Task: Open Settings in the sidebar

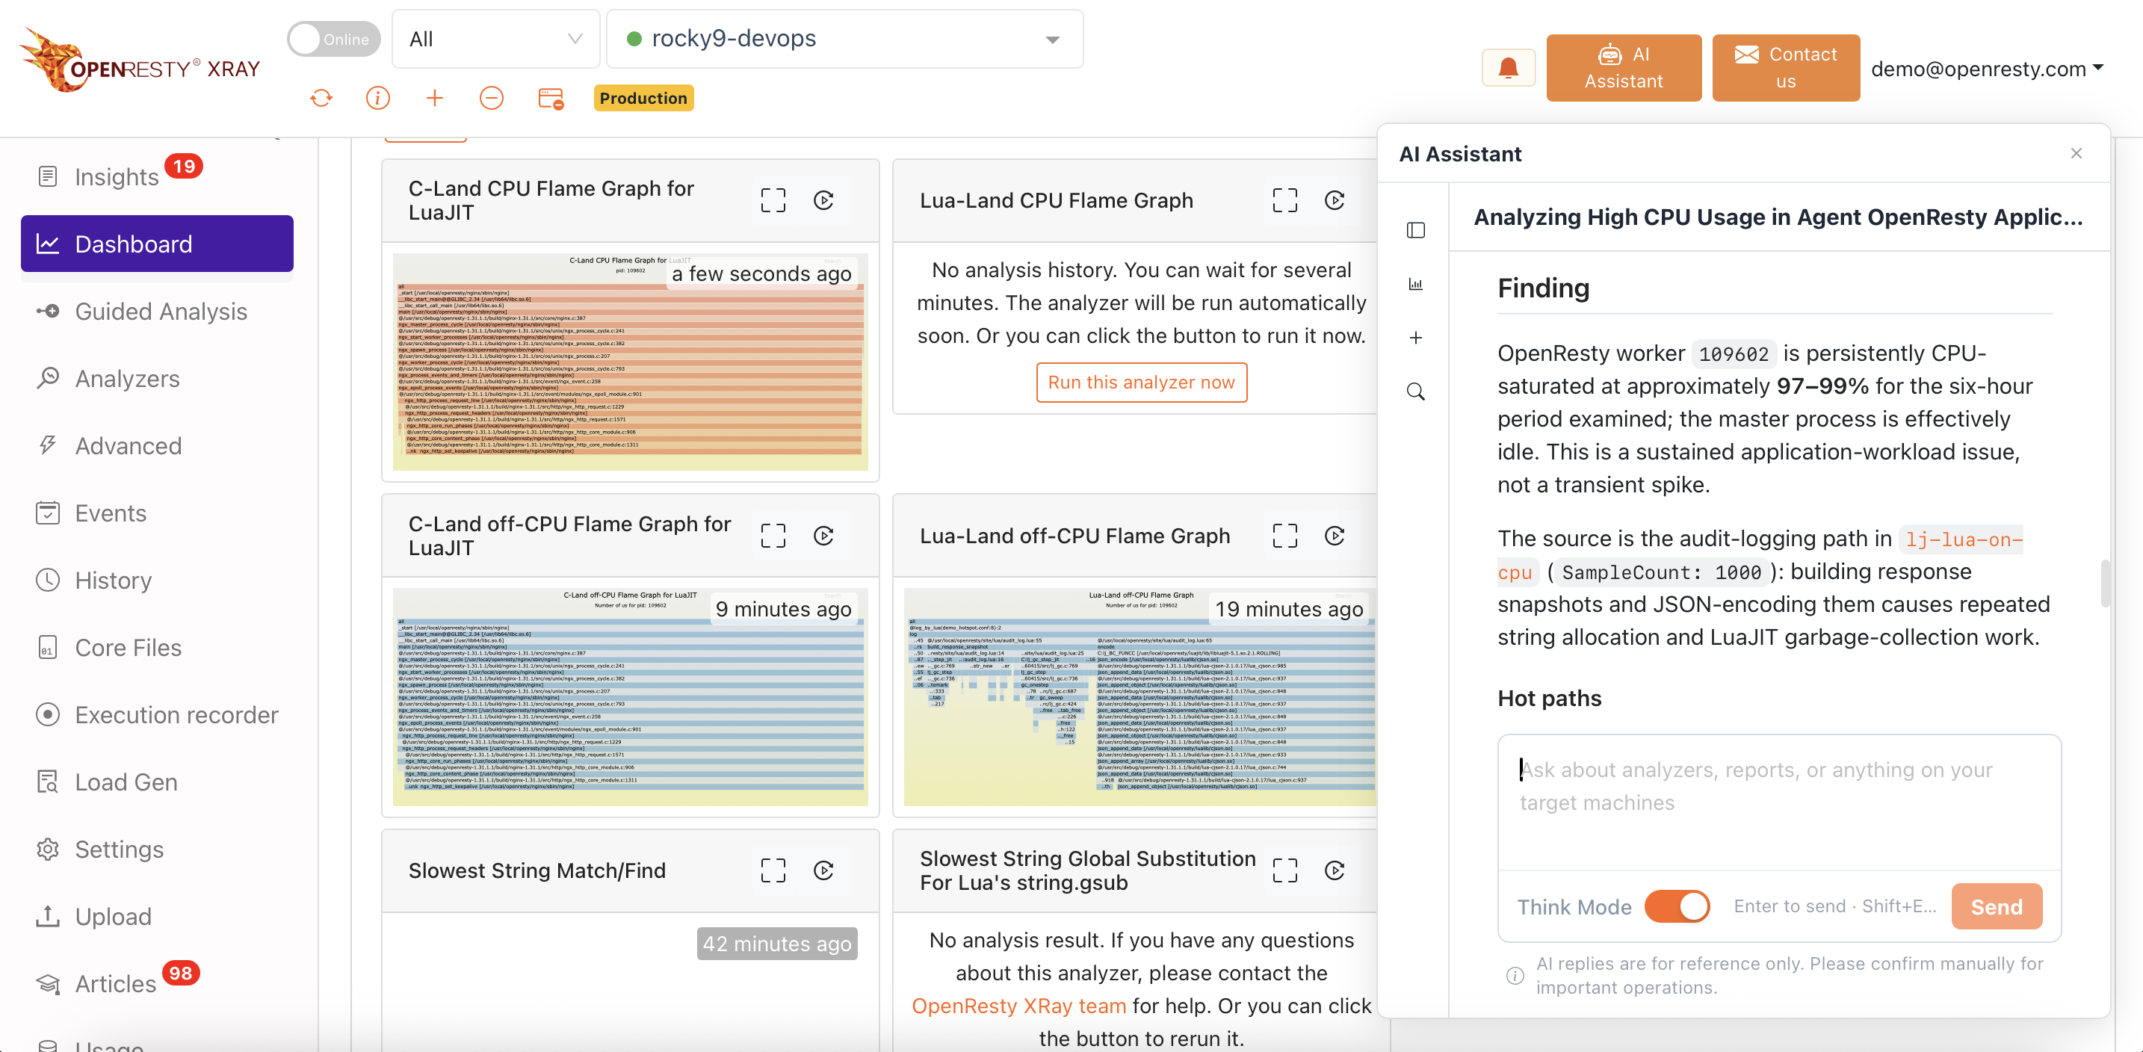Action: pos(157,849)
